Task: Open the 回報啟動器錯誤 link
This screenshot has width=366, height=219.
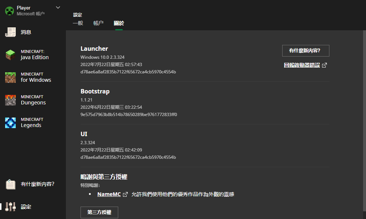Action: [302, 65]
